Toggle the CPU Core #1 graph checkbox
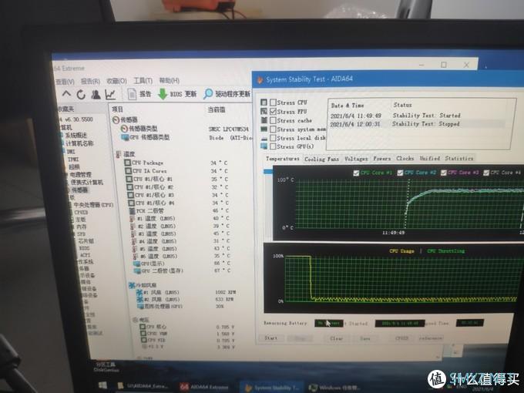 [x=356, y=173]
